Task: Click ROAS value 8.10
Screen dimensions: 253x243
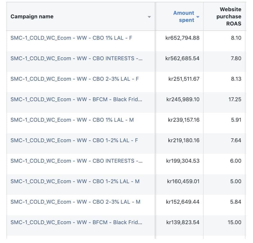Action: 236,38
